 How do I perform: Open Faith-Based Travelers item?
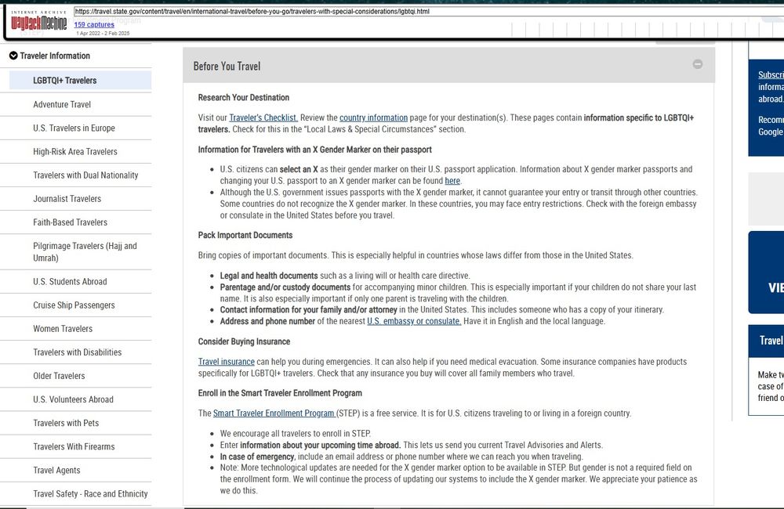click(x=70, y=222)
